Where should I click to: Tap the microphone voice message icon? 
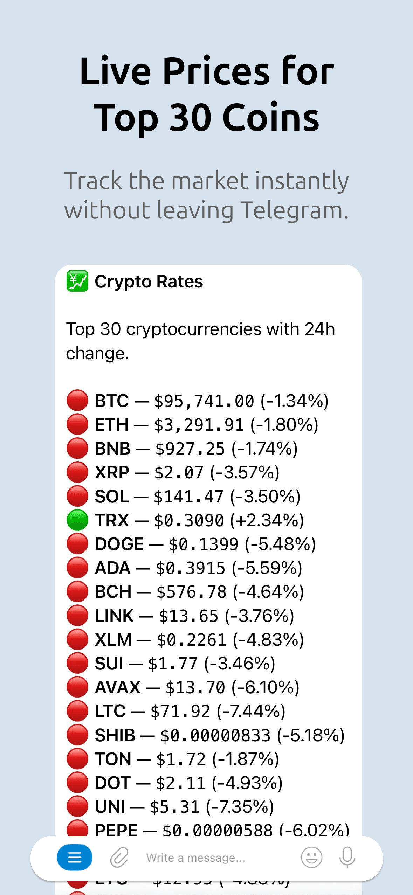[347, 858]
